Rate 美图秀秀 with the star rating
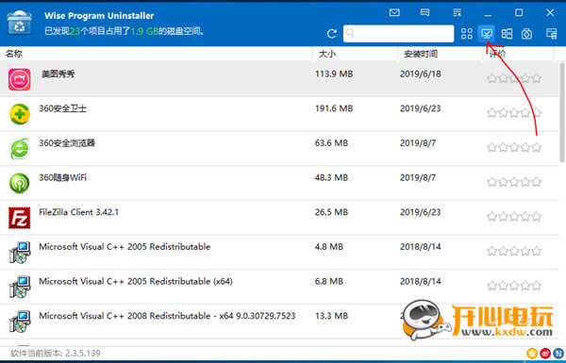 pos(514,78)
